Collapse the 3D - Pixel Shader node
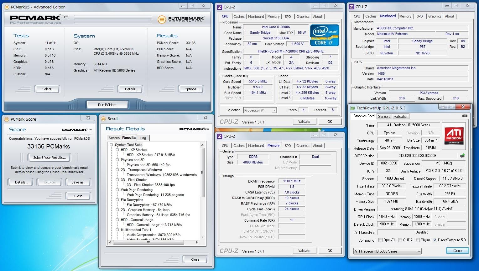479x271 pixels. click(117, 180)
